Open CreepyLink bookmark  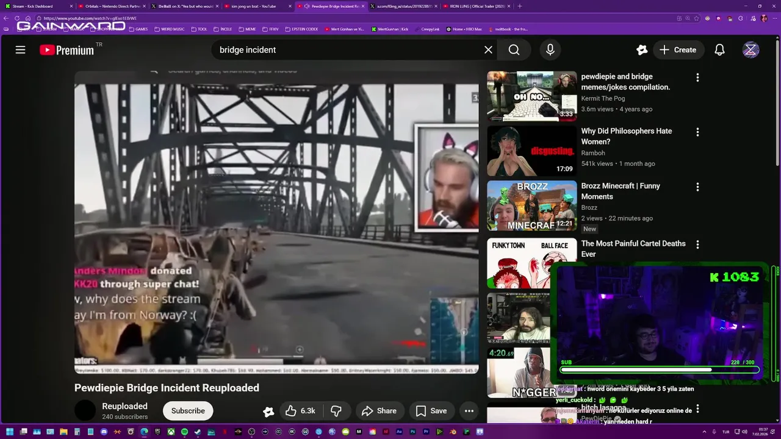427,29
